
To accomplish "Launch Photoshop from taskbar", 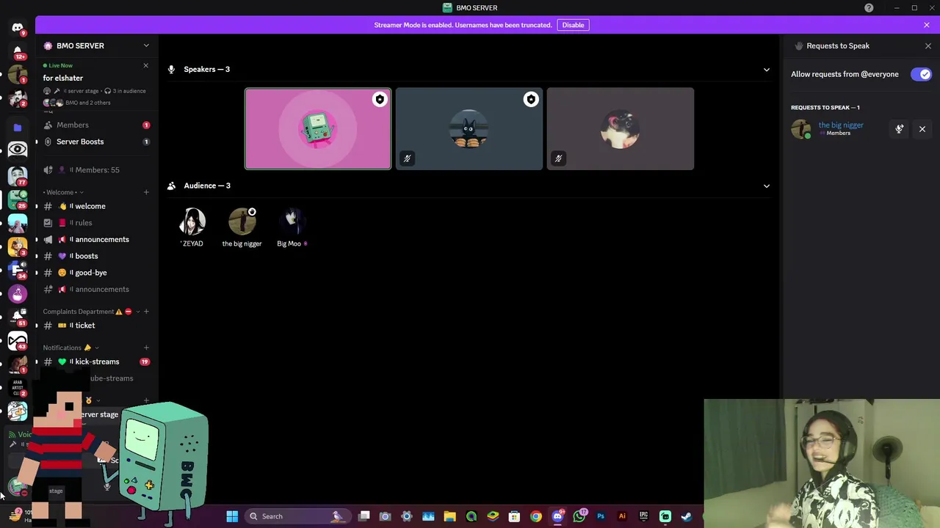I will [601, 516].
